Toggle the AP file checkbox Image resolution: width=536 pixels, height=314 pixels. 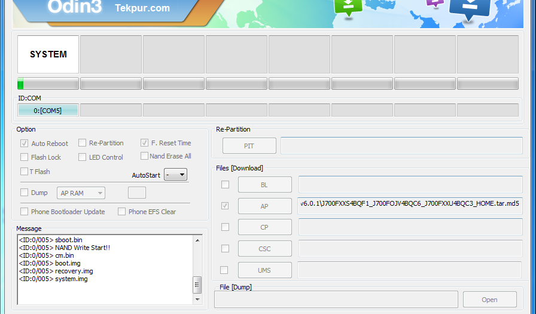225,206
